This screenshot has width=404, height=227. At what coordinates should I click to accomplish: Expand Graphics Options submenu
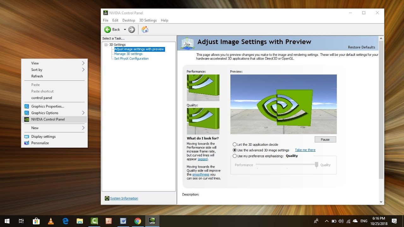point(54,113)
